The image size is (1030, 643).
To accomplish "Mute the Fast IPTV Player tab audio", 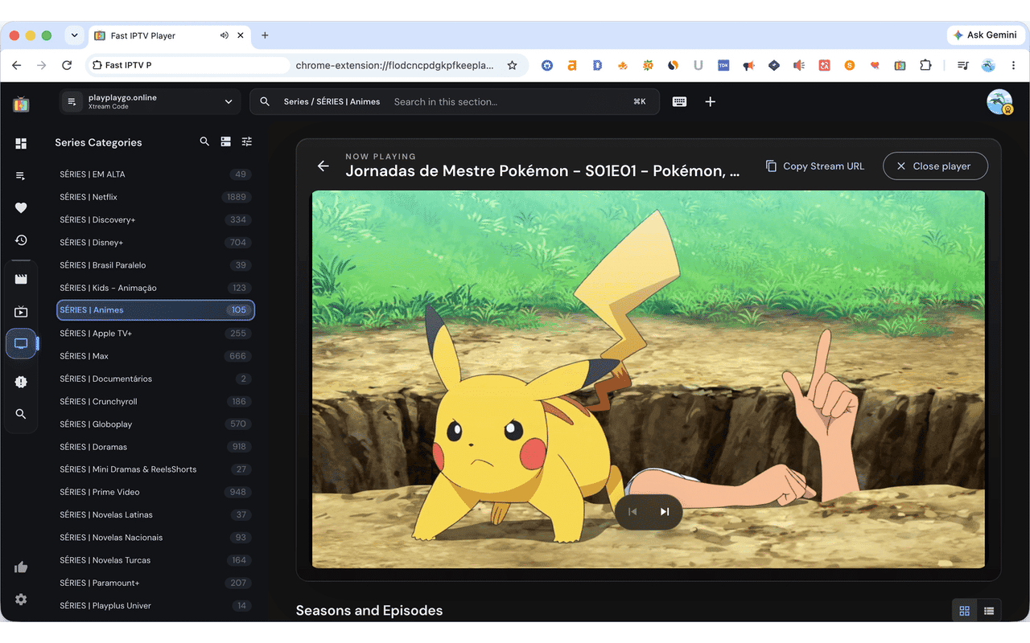I will point(225,35).
